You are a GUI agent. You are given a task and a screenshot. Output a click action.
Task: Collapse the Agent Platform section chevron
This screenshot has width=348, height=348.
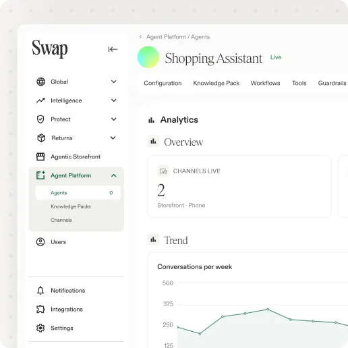(x=114, y=175)
